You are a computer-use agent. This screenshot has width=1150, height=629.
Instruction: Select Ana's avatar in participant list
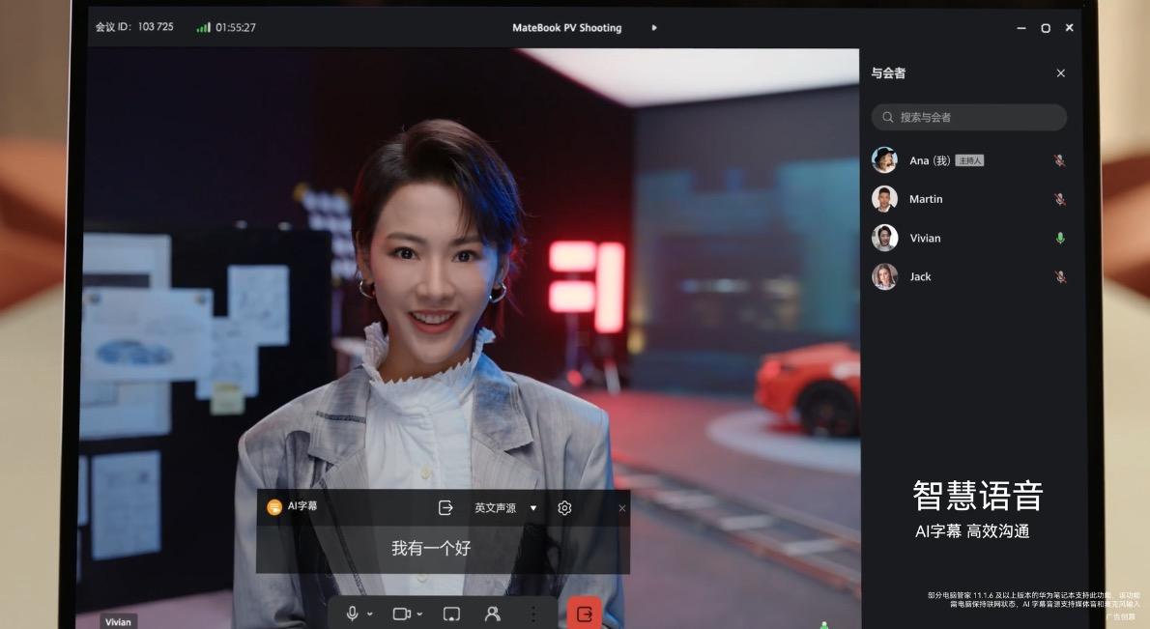[884, 159]
